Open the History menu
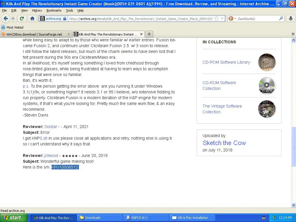Viewport: 296px width, 222px height. pyautogui.click(x=37, y=11)
